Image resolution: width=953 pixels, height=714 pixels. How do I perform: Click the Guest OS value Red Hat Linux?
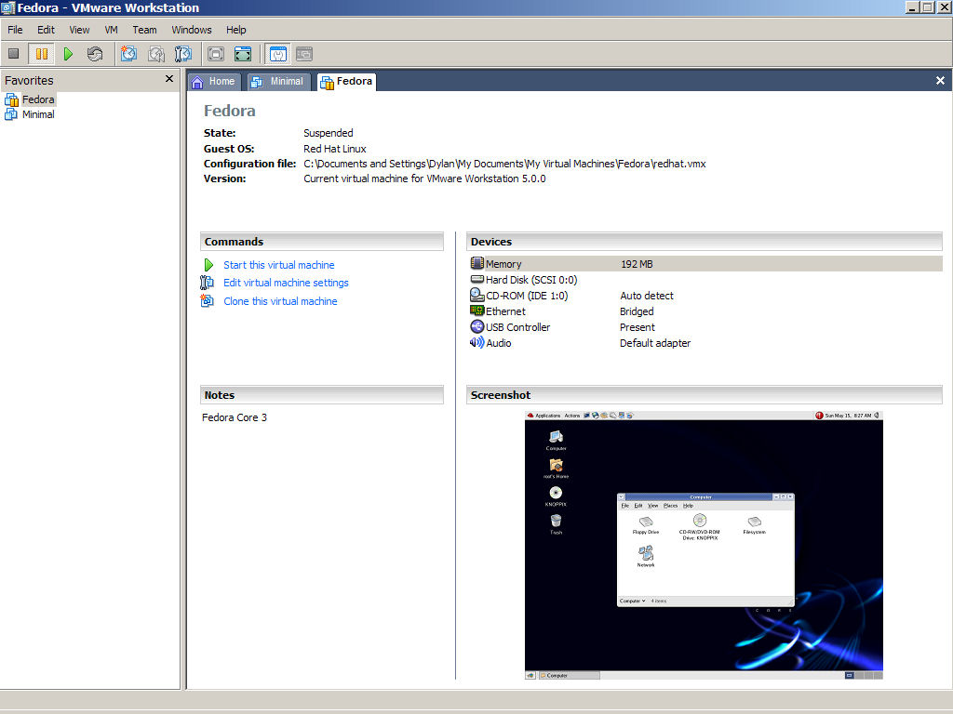point(335,149)
